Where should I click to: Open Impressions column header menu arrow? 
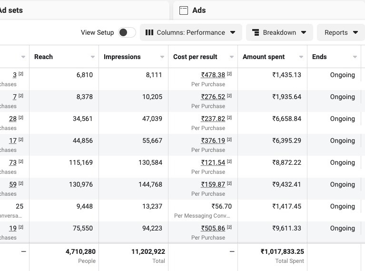[162, 57]
